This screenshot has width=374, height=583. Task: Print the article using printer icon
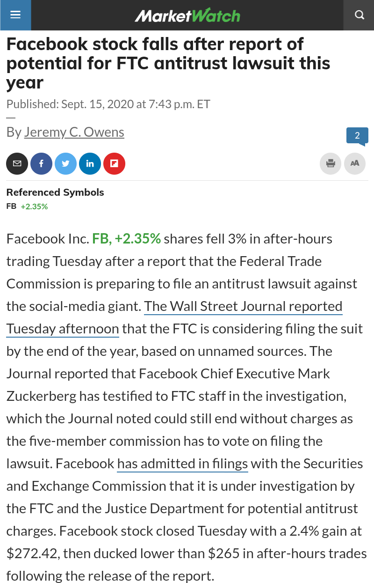pos(331,163)
